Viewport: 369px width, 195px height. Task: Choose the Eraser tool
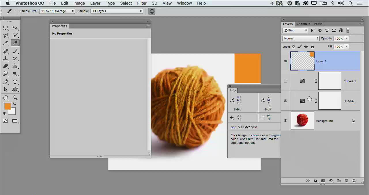coord(5,66)
